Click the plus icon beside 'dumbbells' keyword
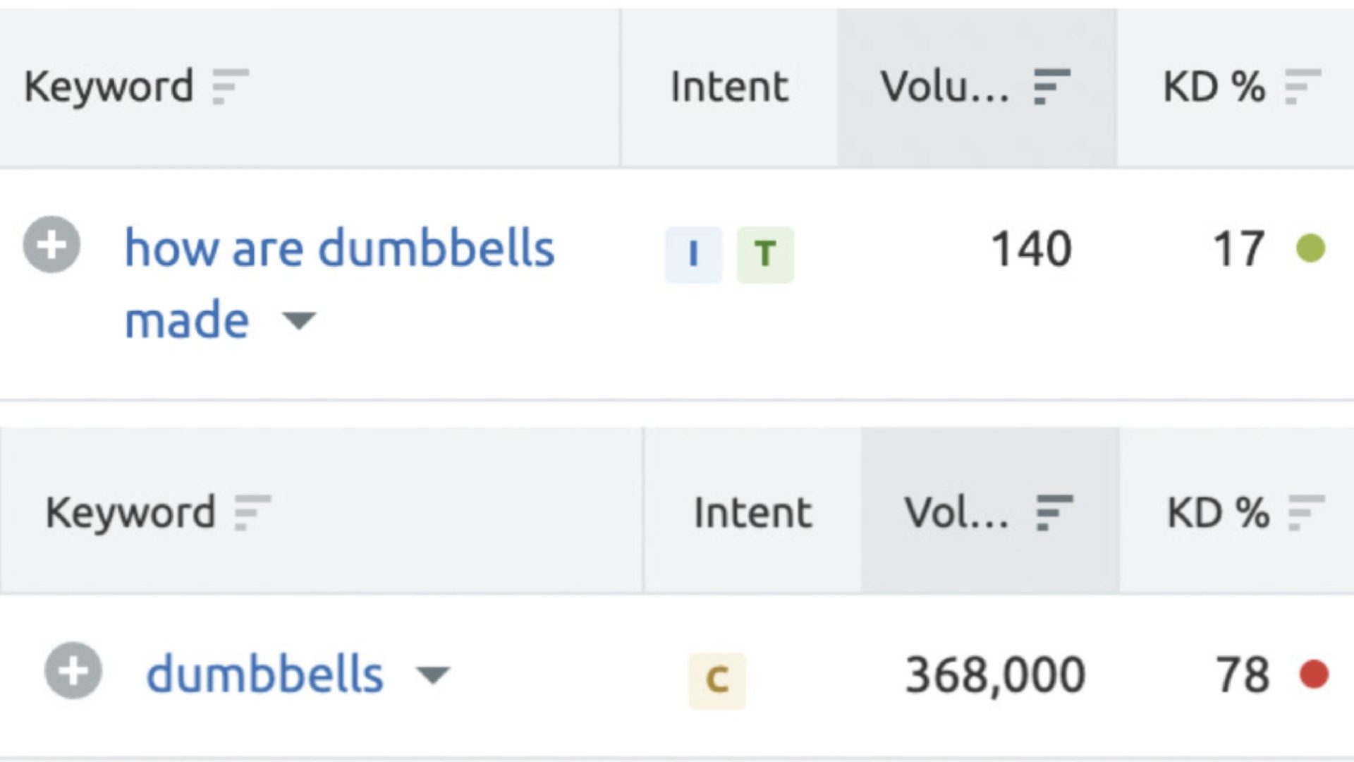 [73, 671]
